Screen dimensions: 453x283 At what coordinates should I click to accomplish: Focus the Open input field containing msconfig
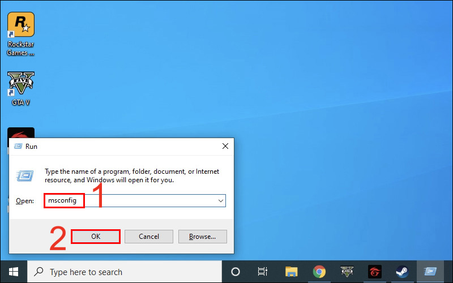pos(135,201)
